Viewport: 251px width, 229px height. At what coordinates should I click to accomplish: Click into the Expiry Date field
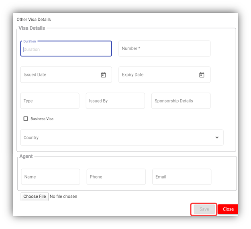coord(157,75)
